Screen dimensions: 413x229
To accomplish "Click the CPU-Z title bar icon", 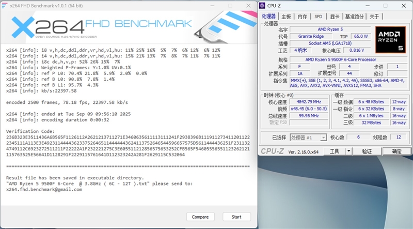I will [264, 6].
